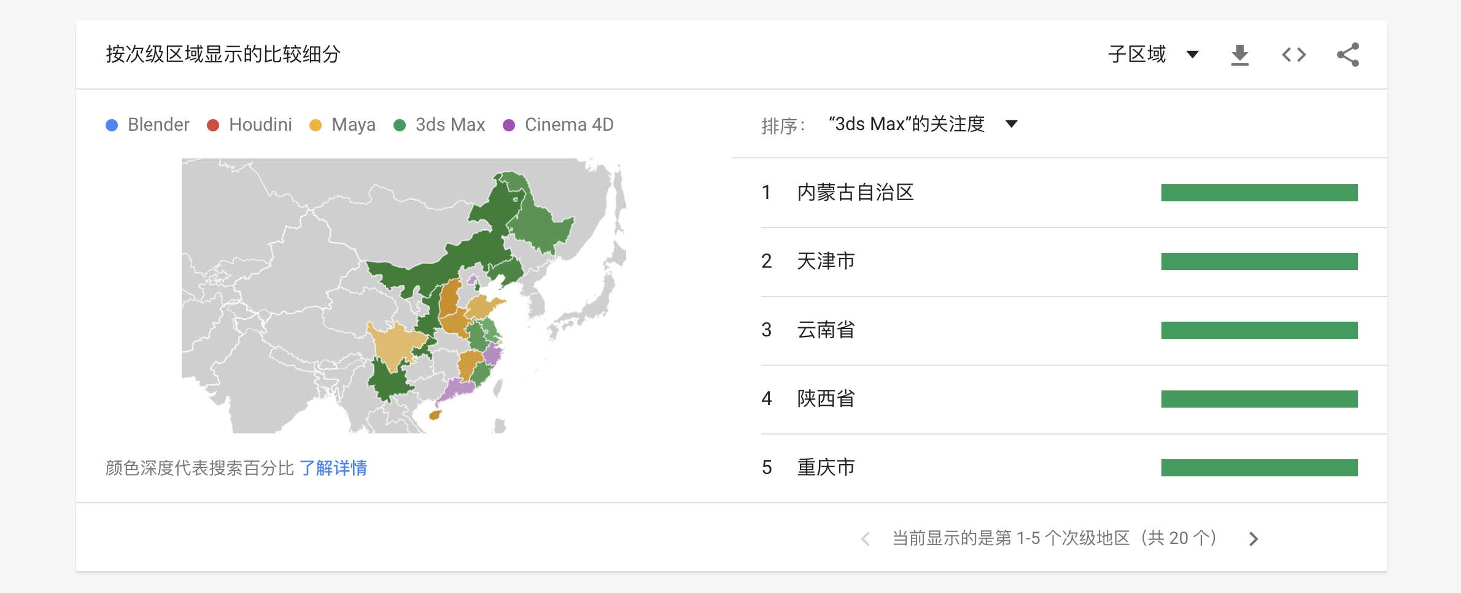
Task: Click the Blender legend label
Action: [x=158, y=125]
